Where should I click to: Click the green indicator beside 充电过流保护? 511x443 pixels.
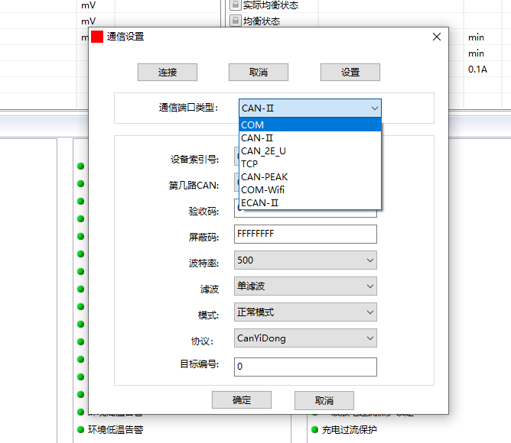(x=314, y=429)
